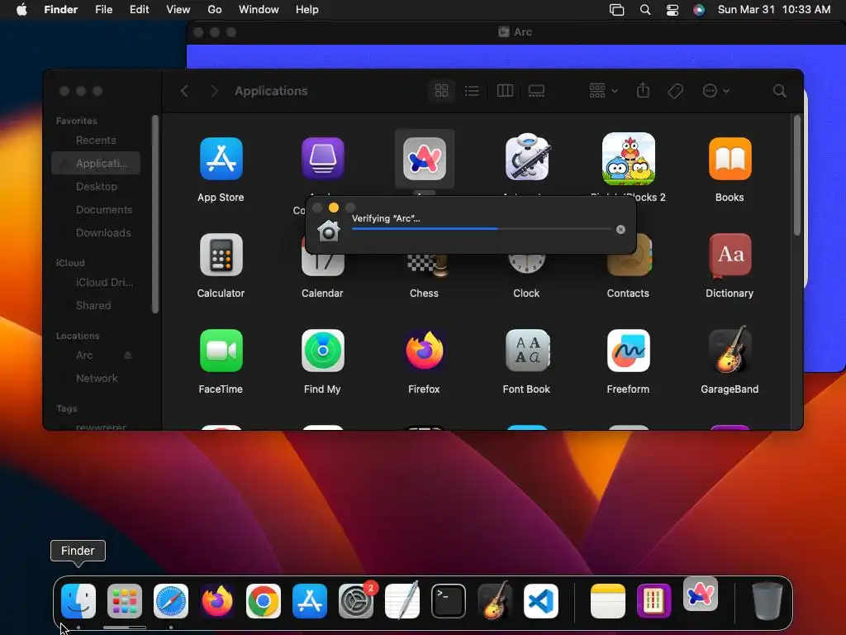Click the Finder search magnifier
The height and width of the screenshot is (635, 846).
point(779,91)
